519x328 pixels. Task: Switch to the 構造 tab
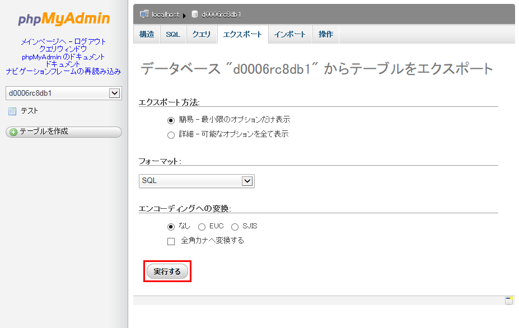tap(146, 34)
